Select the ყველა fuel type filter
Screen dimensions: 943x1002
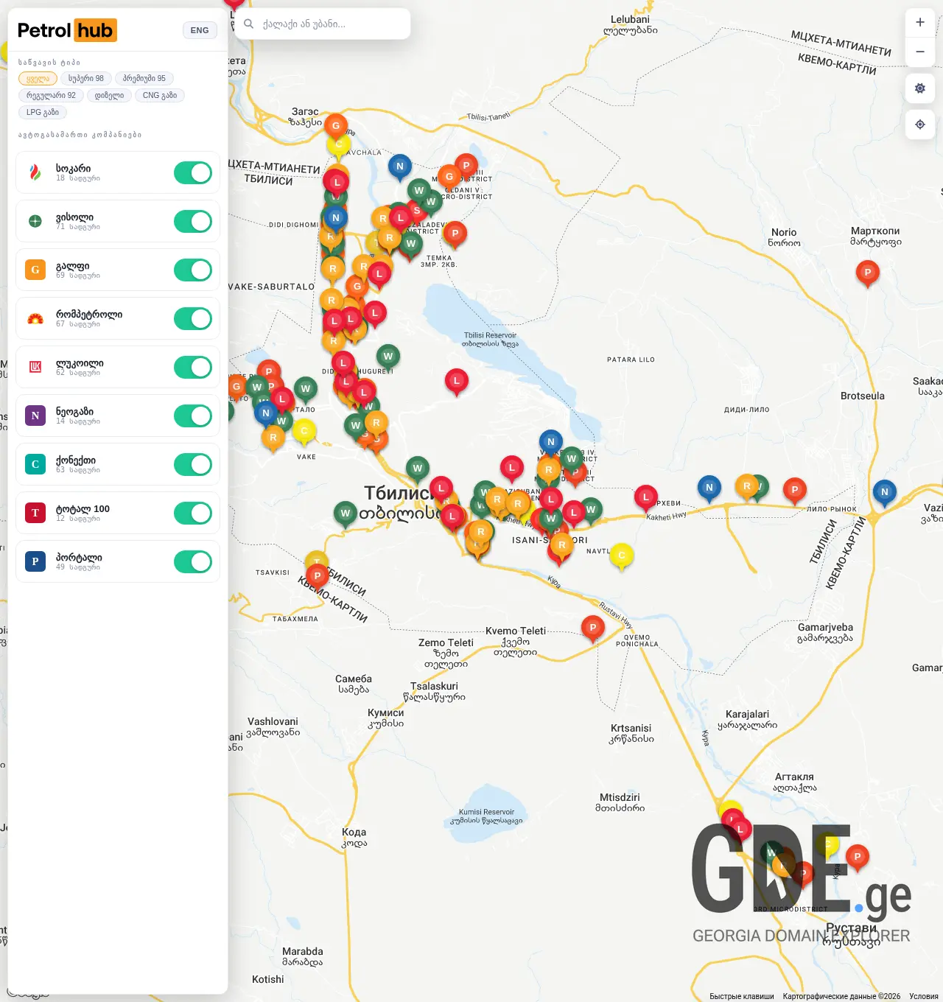38,79
